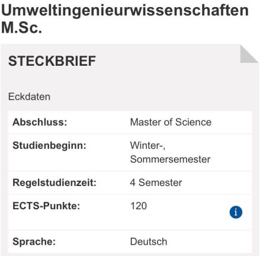Click the Sprache label

34,241
